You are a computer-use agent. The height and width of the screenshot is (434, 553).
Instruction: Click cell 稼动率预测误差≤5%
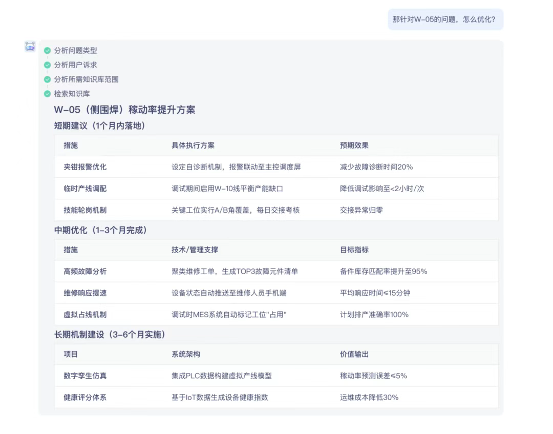click(373, 376)
